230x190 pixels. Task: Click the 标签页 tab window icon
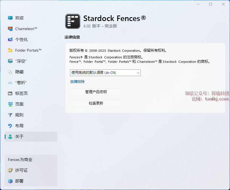(10, 93)
